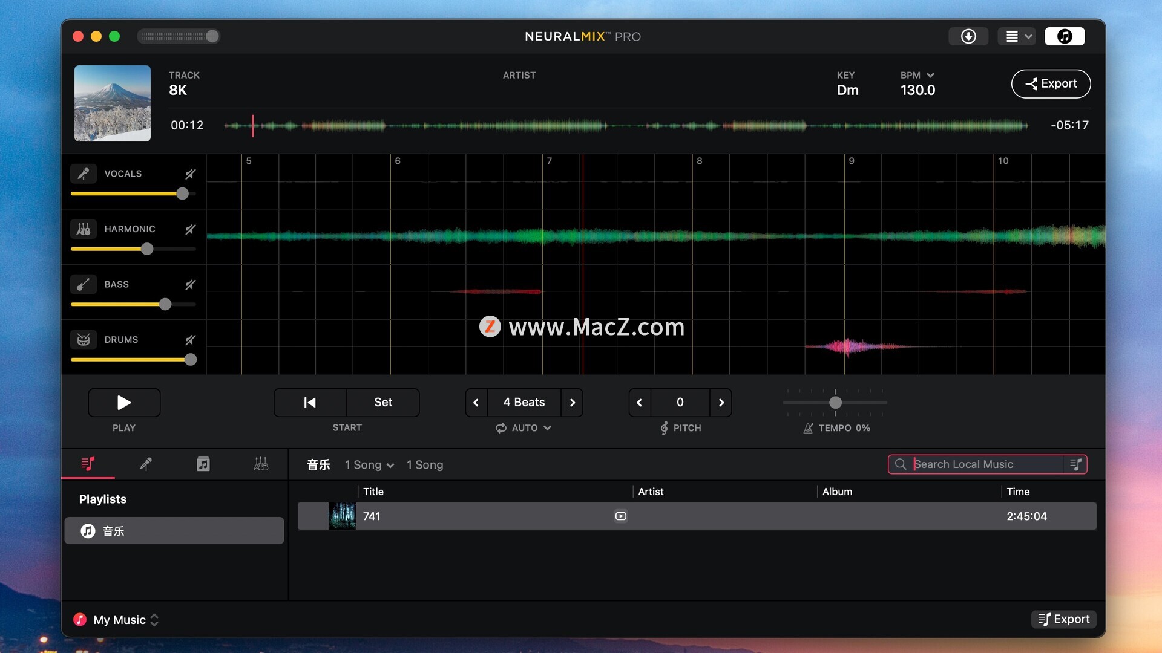Click the AUTO loop arrows icon

(501, 428)
